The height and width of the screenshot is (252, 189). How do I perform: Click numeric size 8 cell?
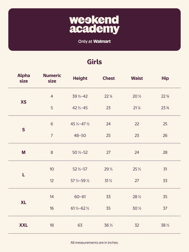coord(52,152)
